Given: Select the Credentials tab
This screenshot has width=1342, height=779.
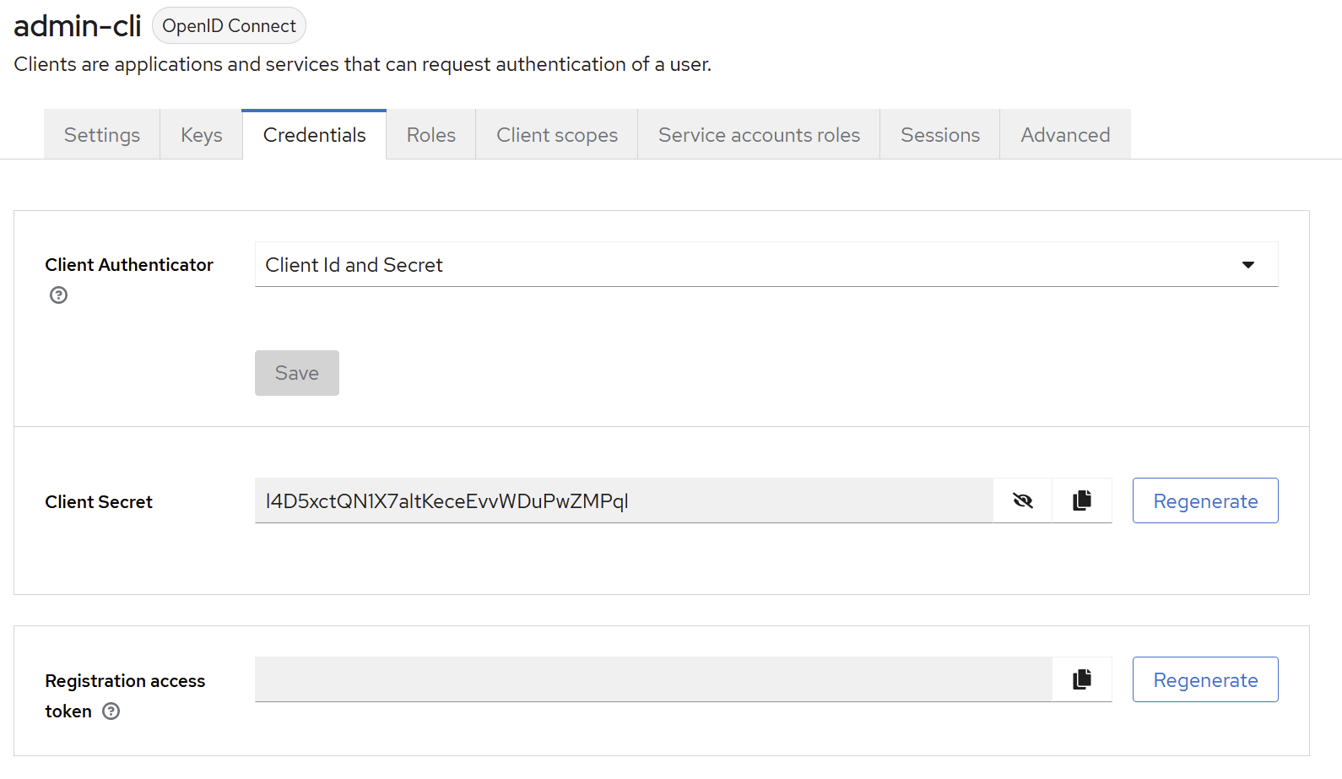Looking at the screenshot, I should click(314, 135).
